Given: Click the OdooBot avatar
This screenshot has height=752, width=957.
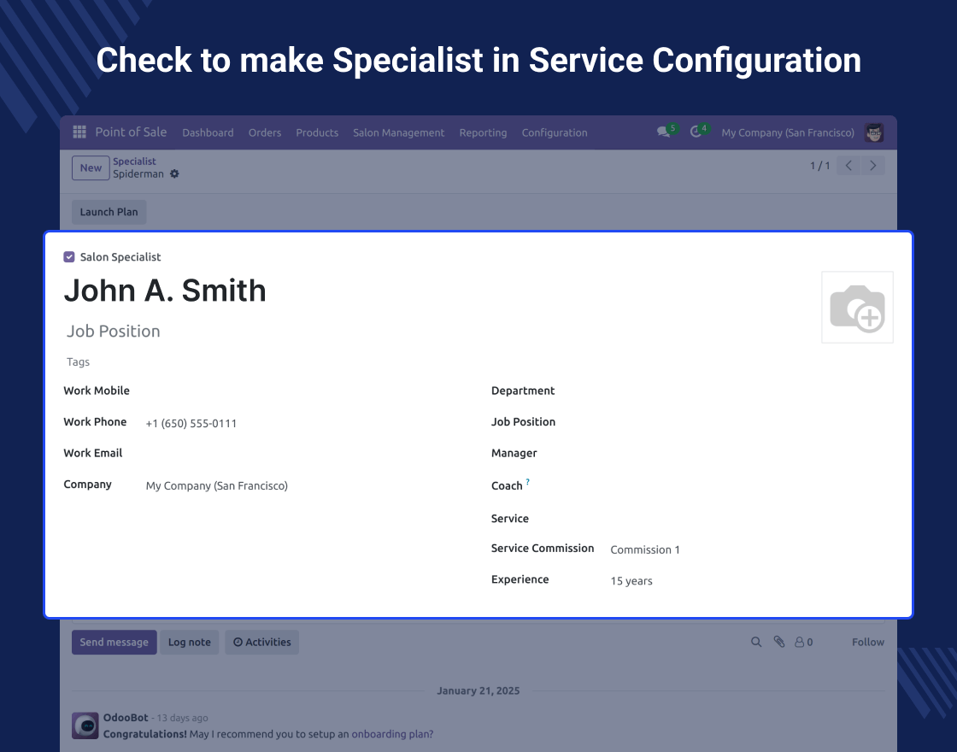Looking at the screenshot, I should point(85,726).
